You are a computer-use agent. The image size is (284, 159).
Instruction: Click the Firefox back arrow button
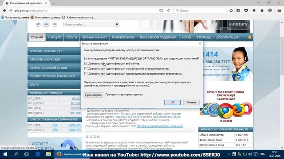tap(4, 11)
